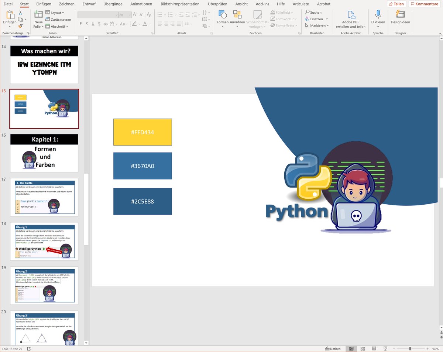Open the Layout dropdown
Image resolution: width=443 pixels, height=352 pixels.
[55, 13]
